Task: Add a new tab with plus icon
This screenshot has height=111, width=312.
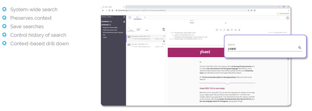Action: coord(145,17)
